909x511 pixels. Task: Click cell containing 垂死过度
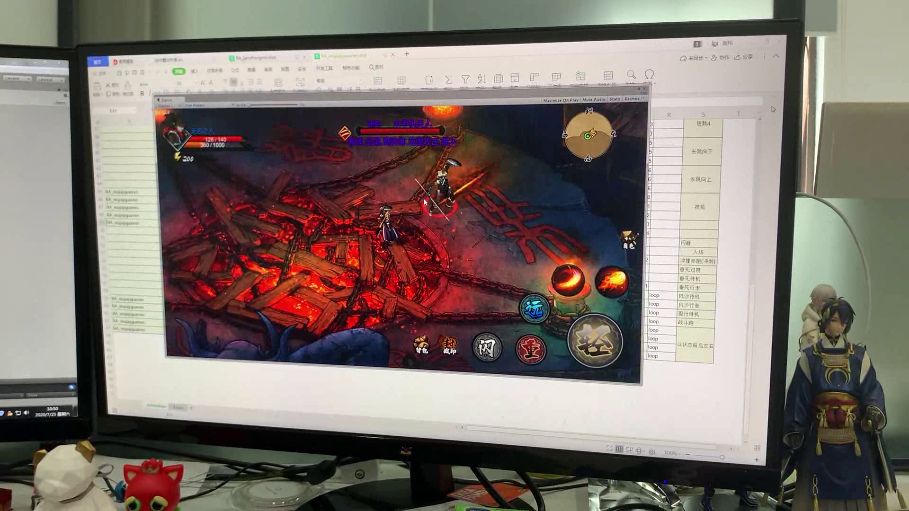point(697,270)
